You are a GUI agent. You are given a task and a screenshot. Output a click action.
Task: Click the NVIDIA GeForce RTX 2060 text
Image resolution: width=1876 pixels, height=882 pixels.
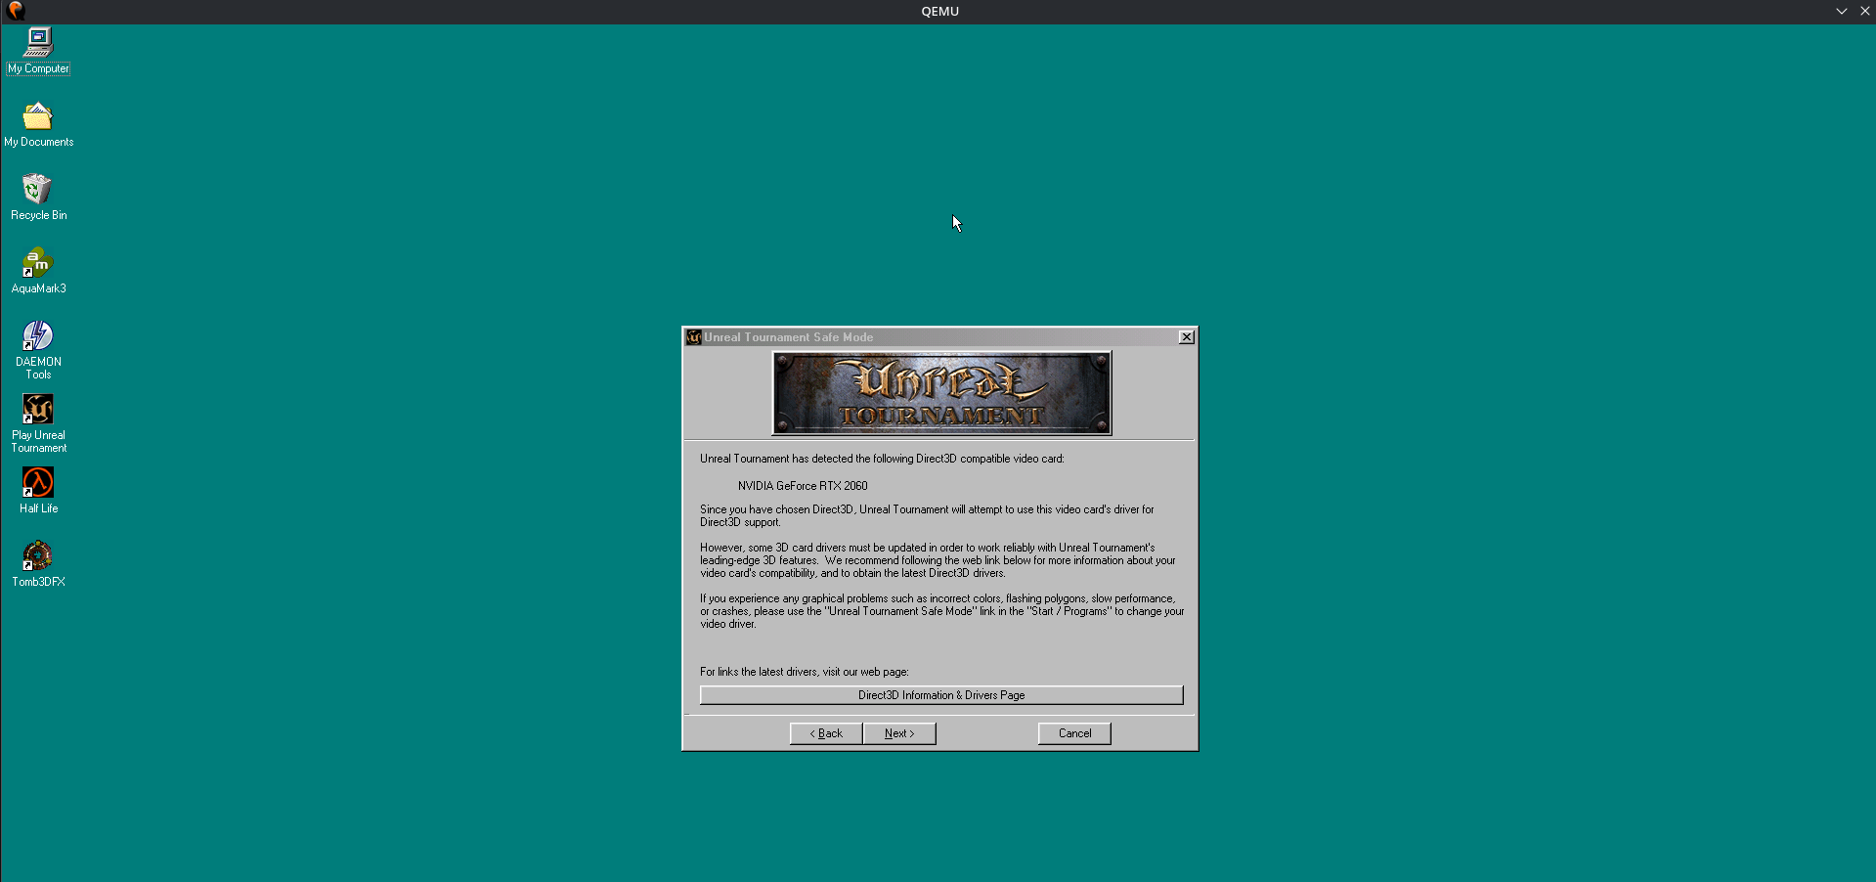(x=803, y=486)
